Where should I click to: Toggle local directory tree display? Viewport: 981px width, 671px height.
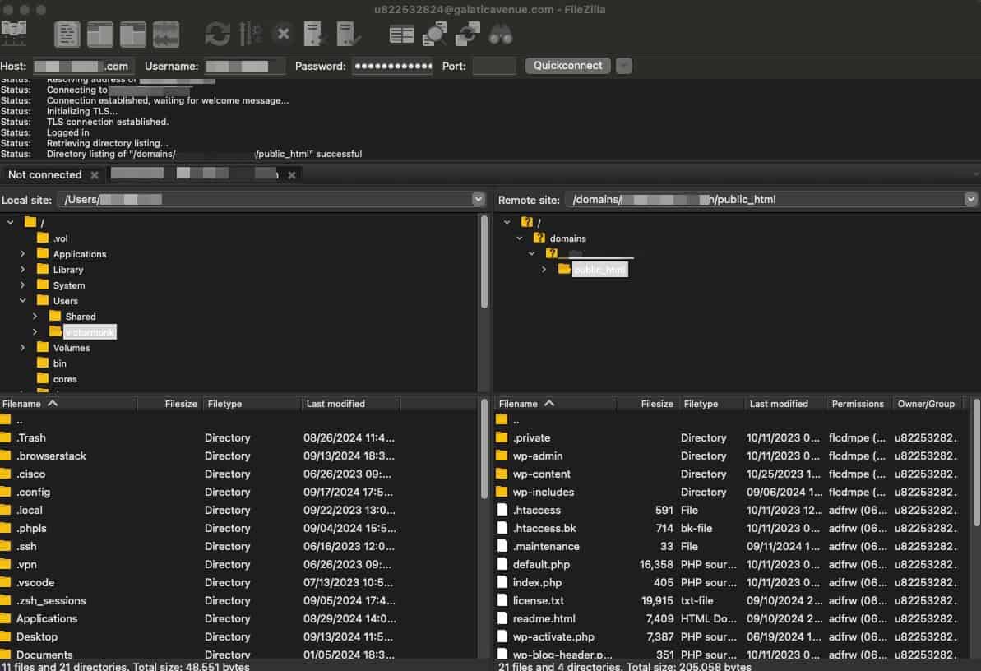coord(100,34)
